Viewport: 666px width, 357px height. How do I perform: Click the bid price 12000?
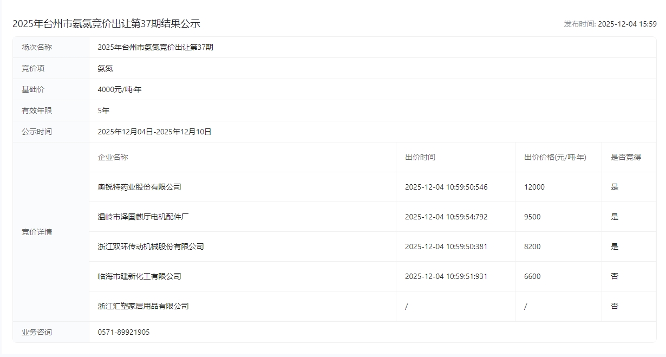pos(534,187)
